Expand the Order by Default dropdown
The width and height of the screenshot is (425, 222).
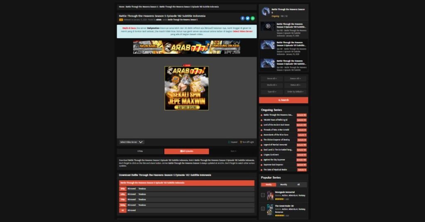(x=296, y=92)
